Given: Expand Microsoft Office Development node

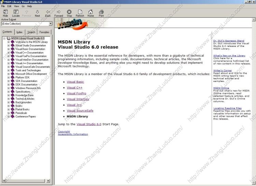Looking at the screenshot, I should coord(9,74).
